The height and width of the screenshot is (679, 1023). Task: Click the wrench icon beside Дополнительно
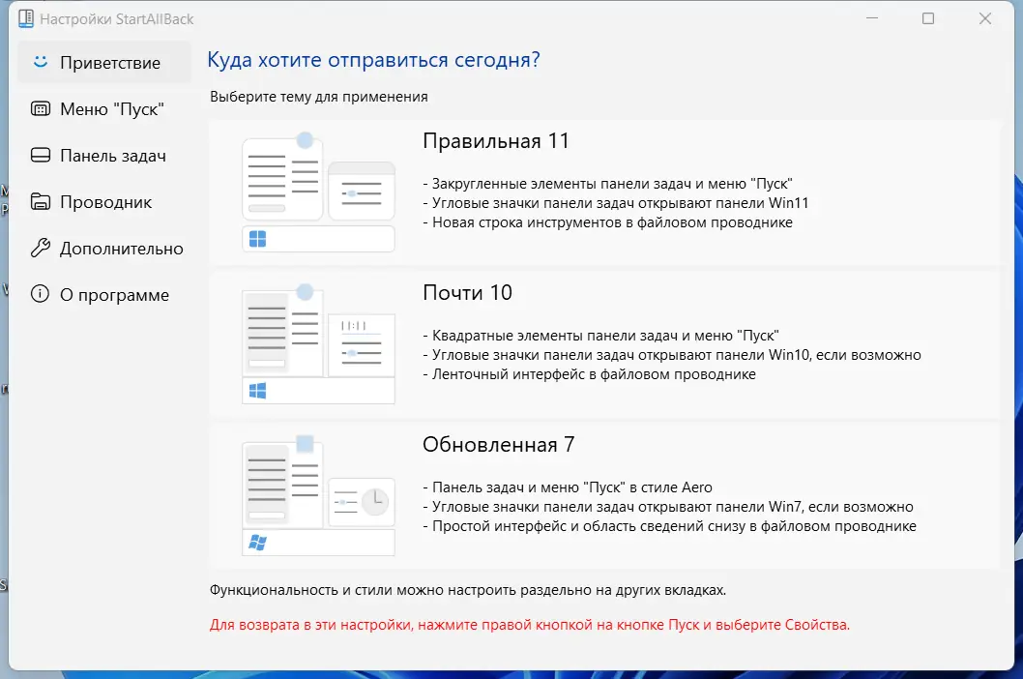40,248
